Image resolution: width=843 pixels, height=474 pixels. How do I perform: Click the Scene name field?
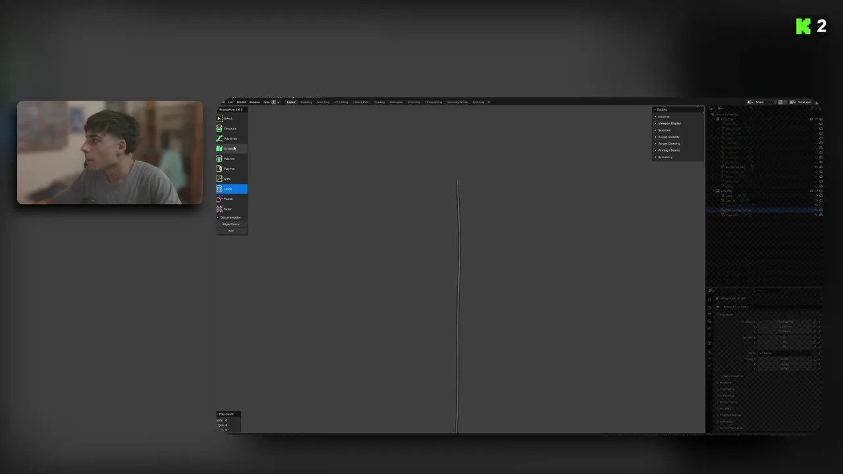pos(763,102)
